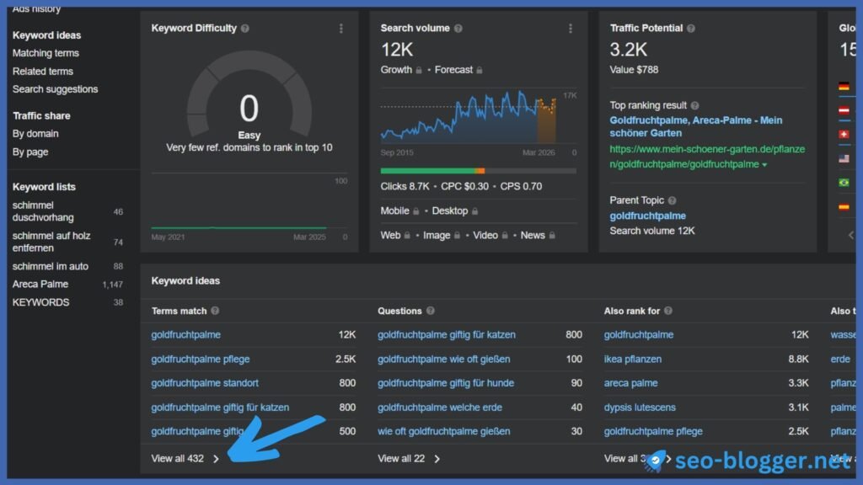This screenshot has width=863, height=485.
Task: Open Traffic share By domain
Action: [x=35, y=134]
